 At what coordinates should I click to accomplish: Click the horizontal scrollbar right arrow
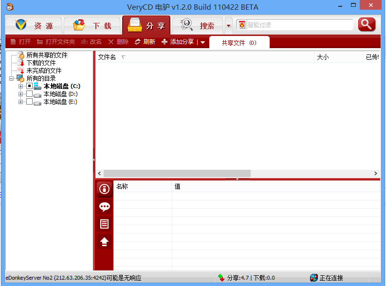pos(376,173)
